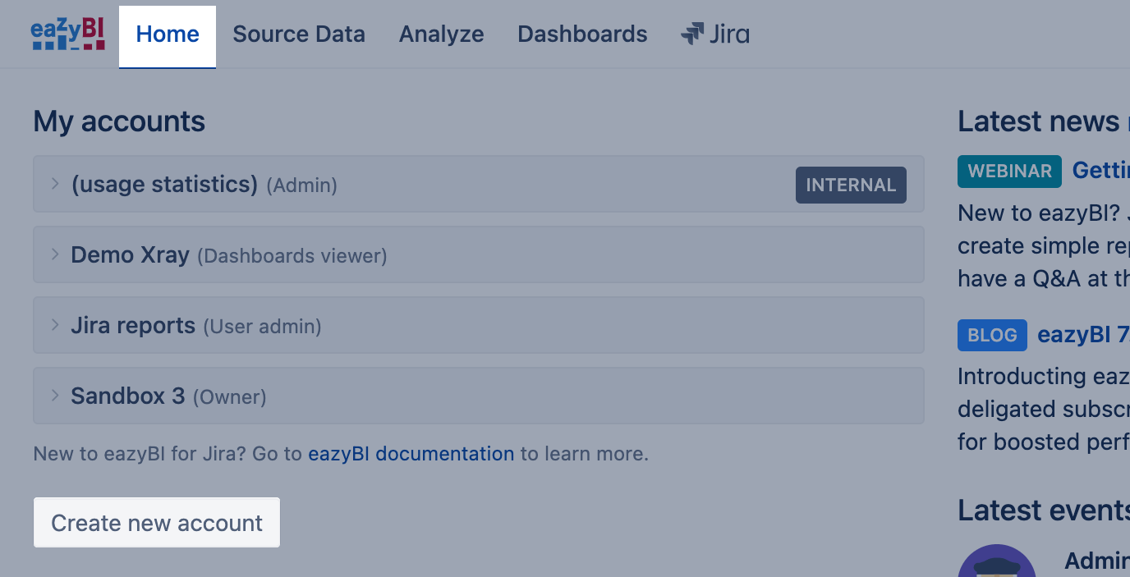1130x577 pixels.
Task: Open the Source Data tab
Action: click(x=299, y=34)
